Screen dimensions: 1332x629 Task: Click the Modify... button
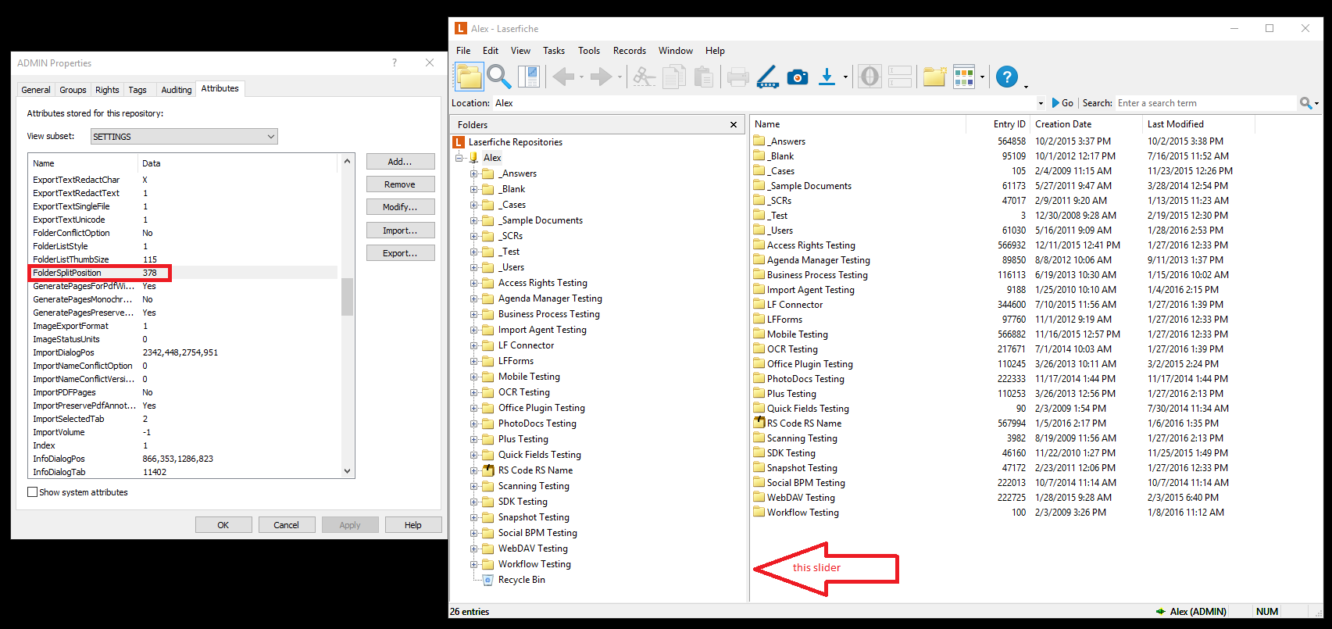point(400,207)
